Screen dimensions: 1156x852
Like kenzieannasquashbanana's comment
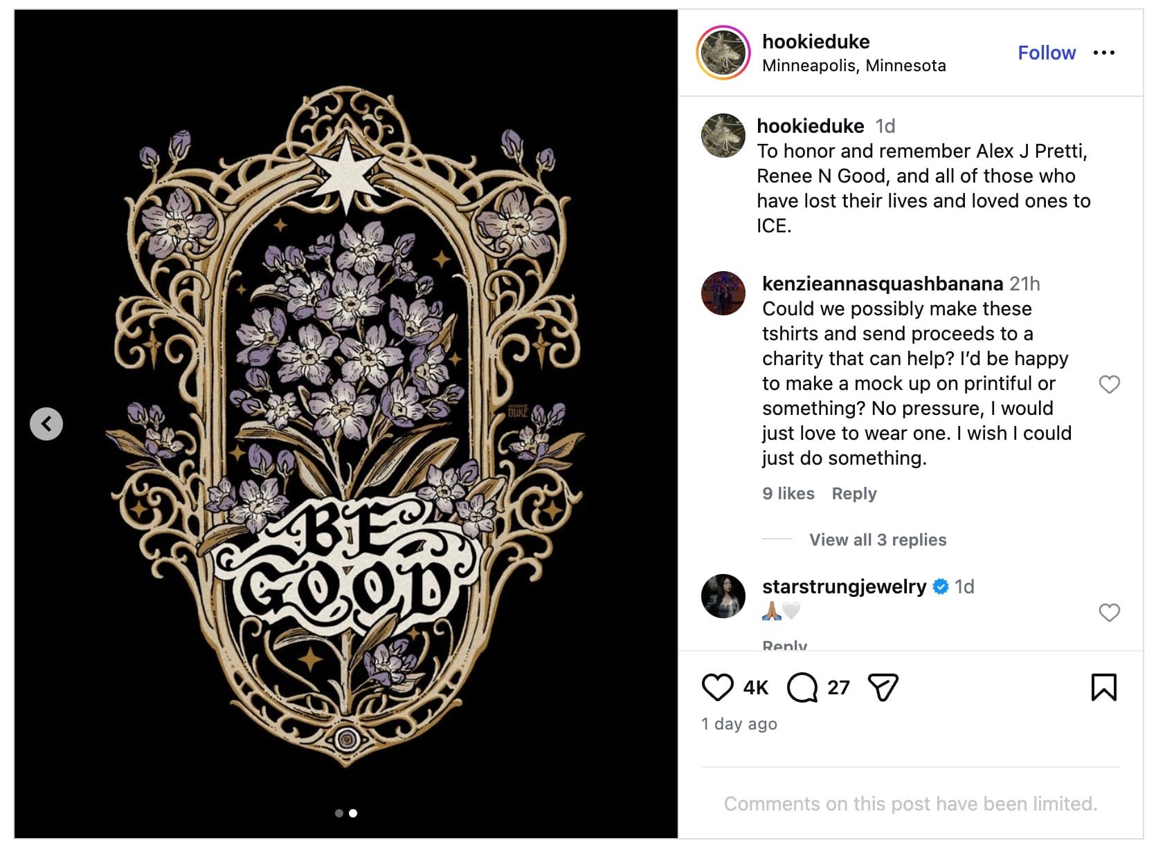tap(1109, 385)
